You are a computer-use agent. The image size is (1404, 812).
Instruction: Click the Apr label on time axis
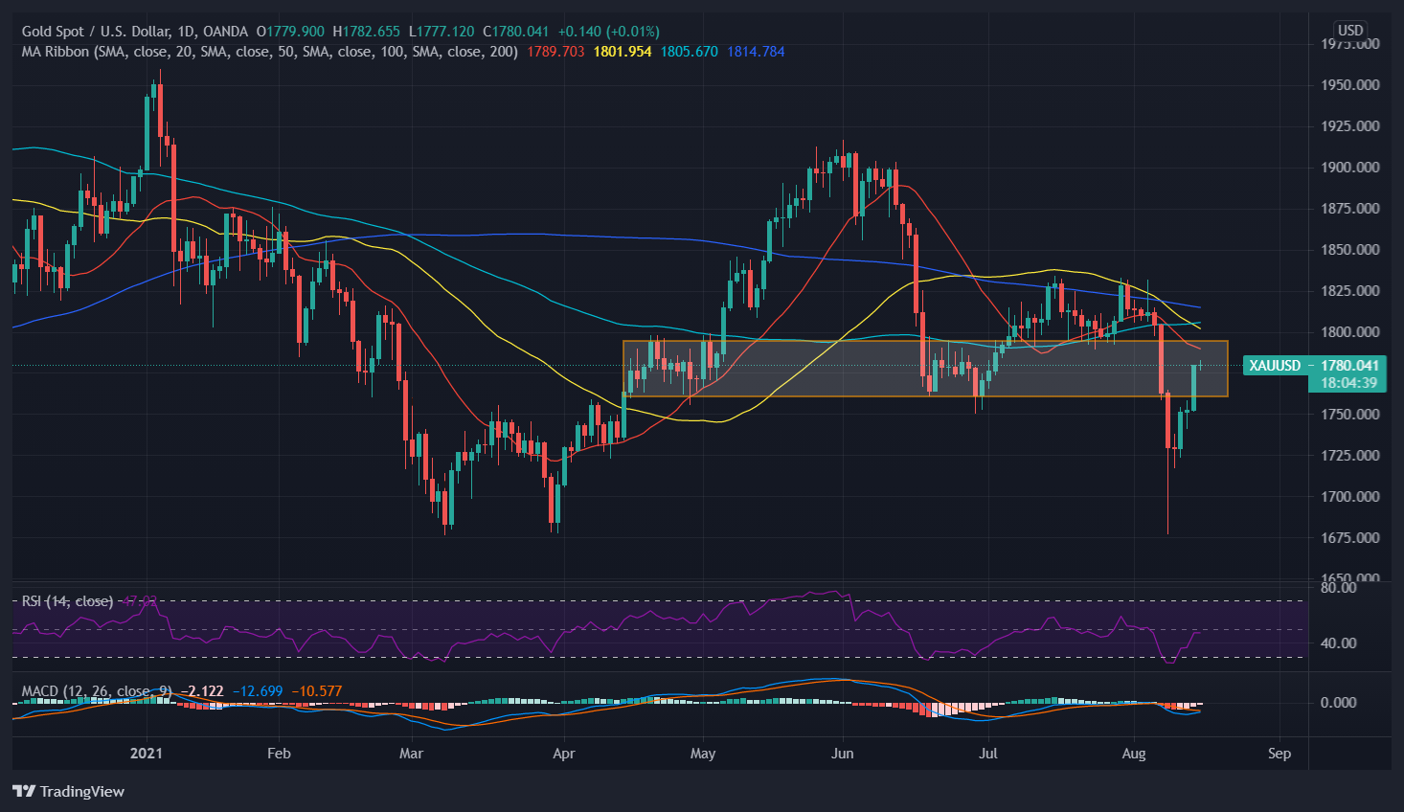(564, 754)
